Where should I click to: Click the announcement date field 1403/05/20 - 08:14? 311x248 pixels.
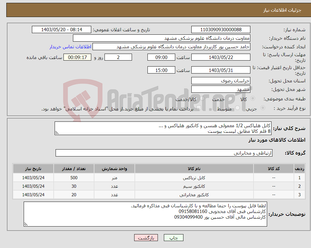(x=62, y=30)
